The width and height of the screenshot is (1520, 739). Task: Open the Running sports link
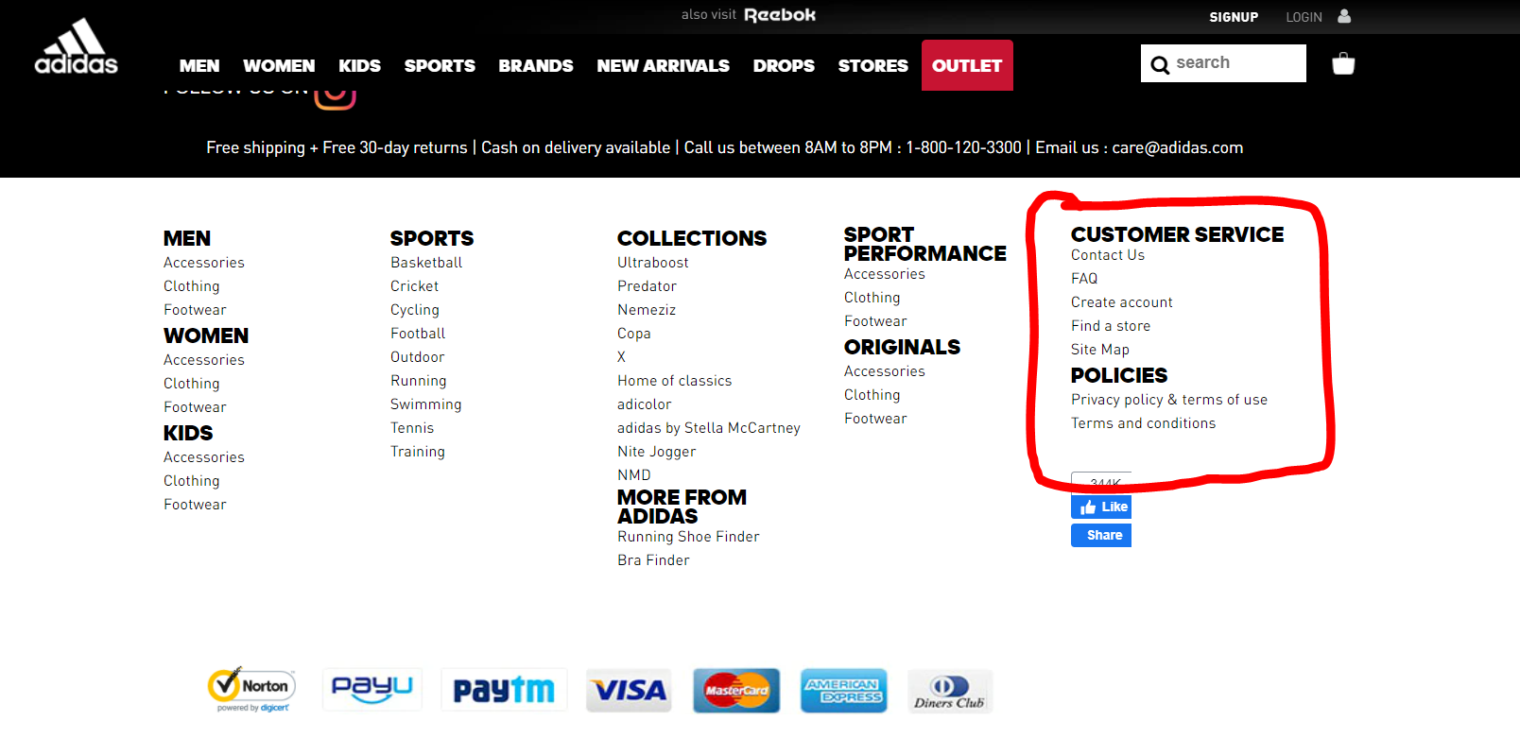point(419,381)
